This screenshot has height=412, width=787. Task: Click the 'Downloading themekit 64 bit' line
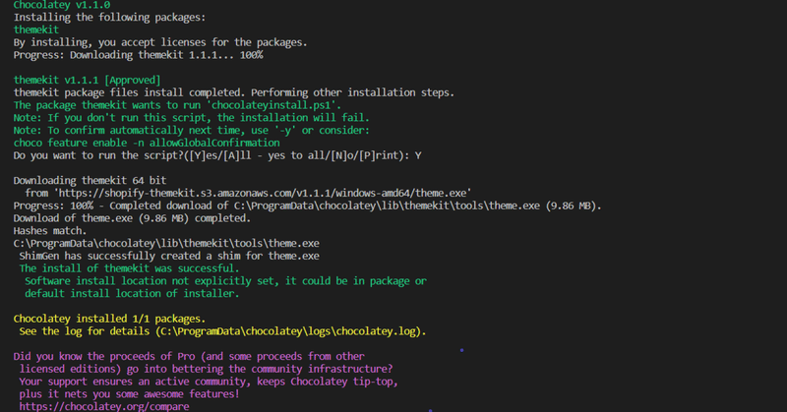click(x=90, y=181)
